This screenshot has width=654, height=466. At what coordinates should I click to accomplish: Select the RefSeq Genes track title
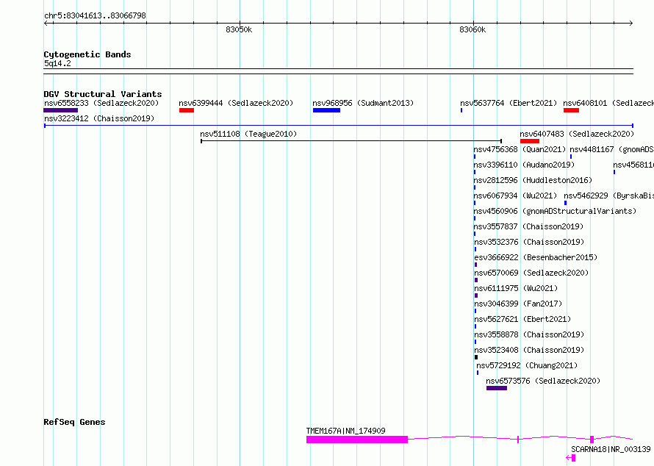[74, 422]
